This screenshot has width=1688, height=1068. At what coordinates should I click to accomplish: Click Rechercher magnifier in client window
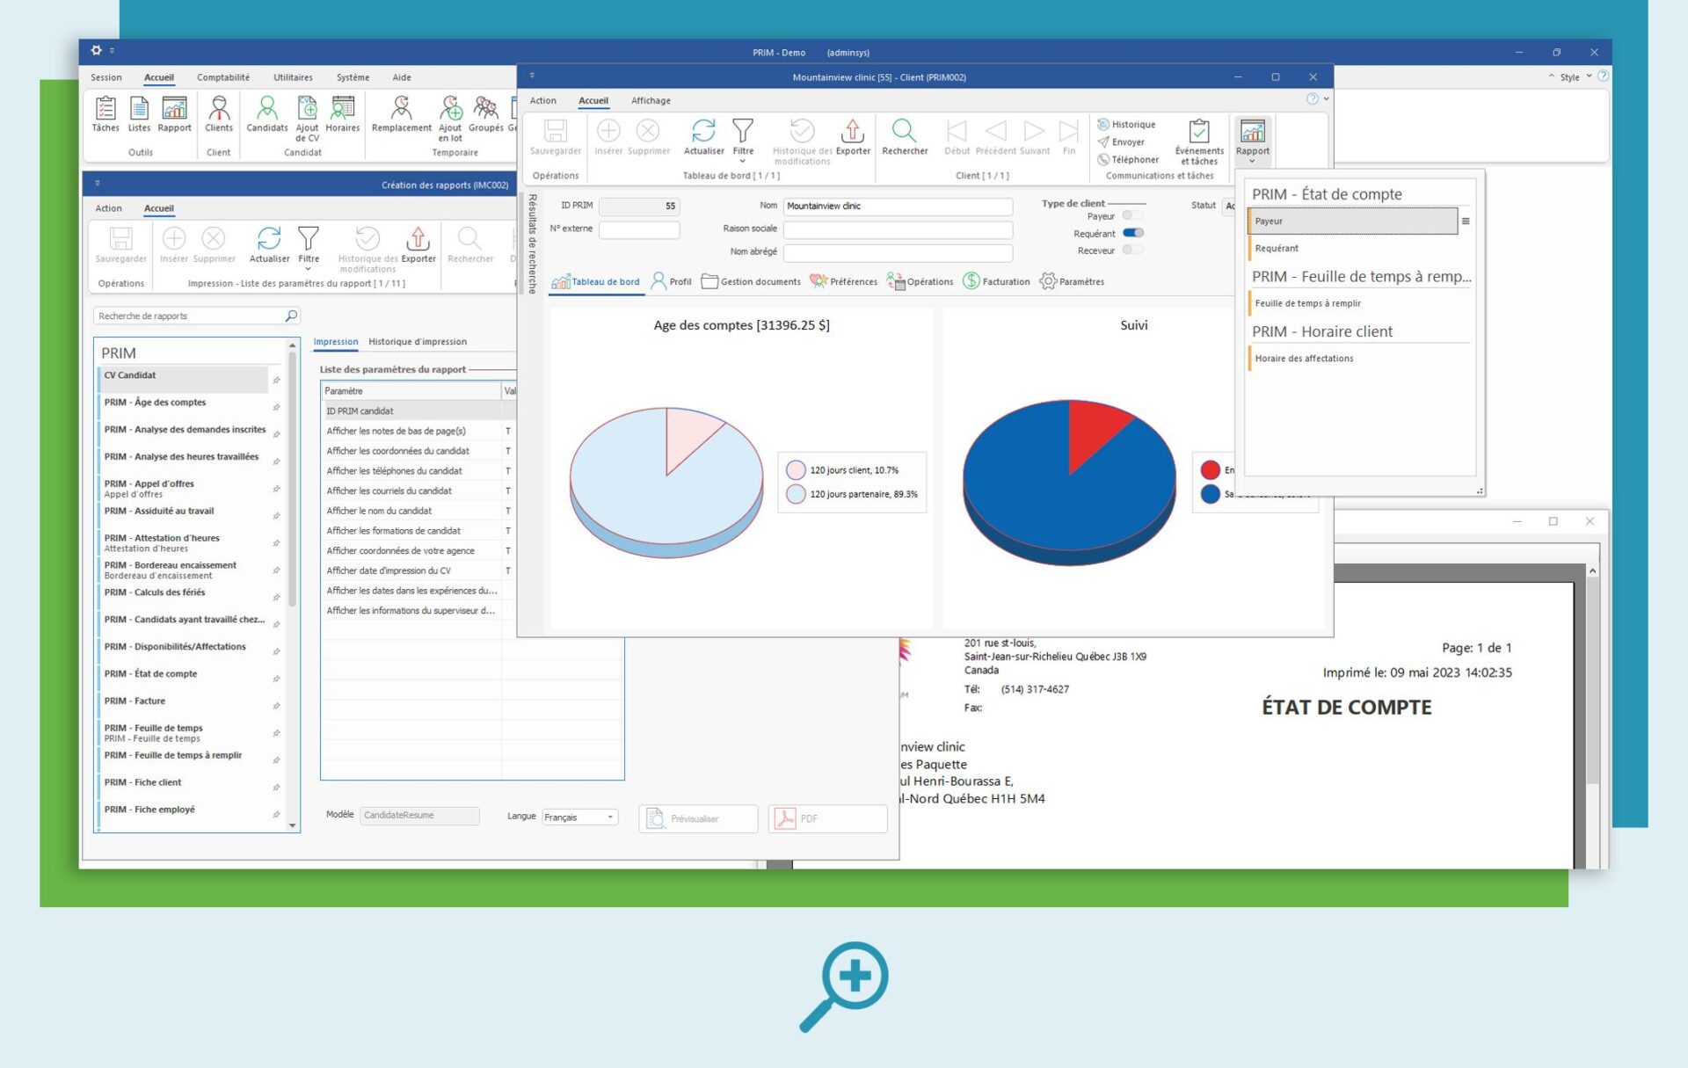click(905, 136)
